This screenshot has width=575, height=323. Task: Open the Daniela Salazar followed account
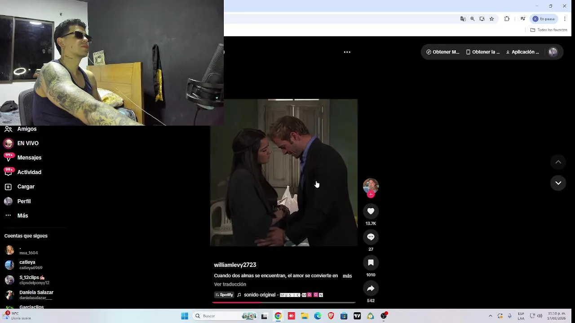(x=29, y=295)
